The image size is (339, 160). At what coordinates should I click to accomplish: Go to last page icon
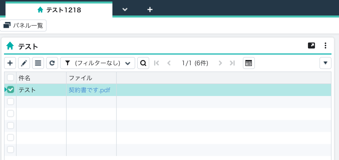click(232, 63)
